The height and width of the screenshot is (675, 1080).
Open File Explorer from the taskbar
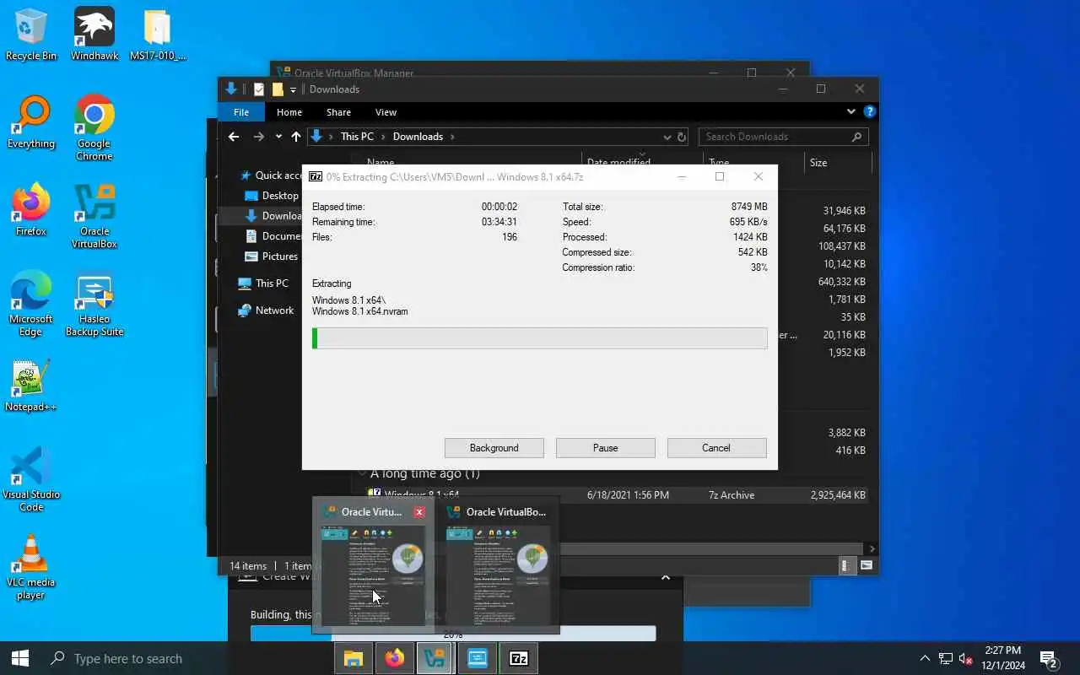[354, 658]
